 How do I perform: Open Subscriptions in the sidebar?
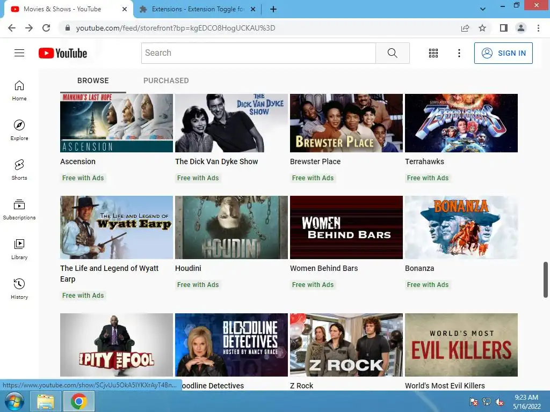pyautogui.click(x=19, y=209)
